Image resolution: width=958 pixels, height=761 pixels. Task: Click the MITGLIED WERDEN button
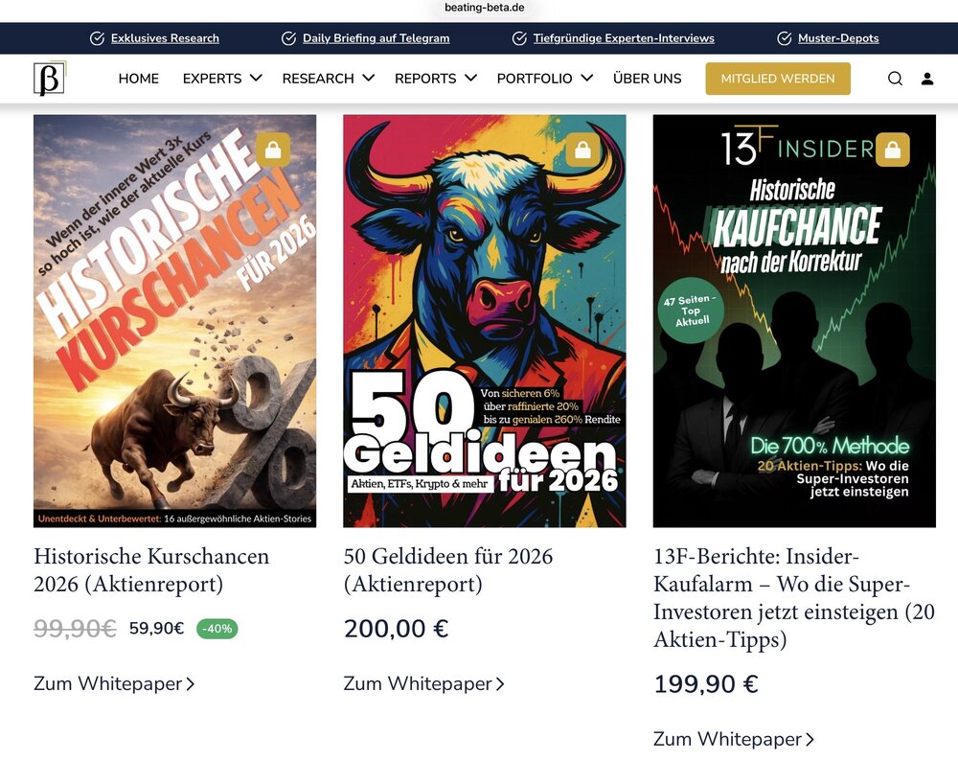(778, 79)
